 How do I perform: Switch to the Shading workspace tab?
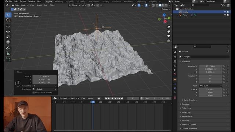pos(106,1)
